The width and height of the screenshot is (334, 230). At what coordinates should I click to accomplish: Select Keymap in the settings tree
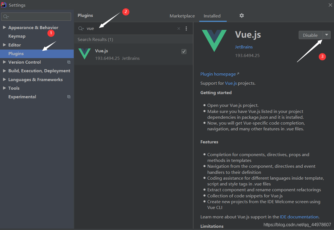pos(17,36)
